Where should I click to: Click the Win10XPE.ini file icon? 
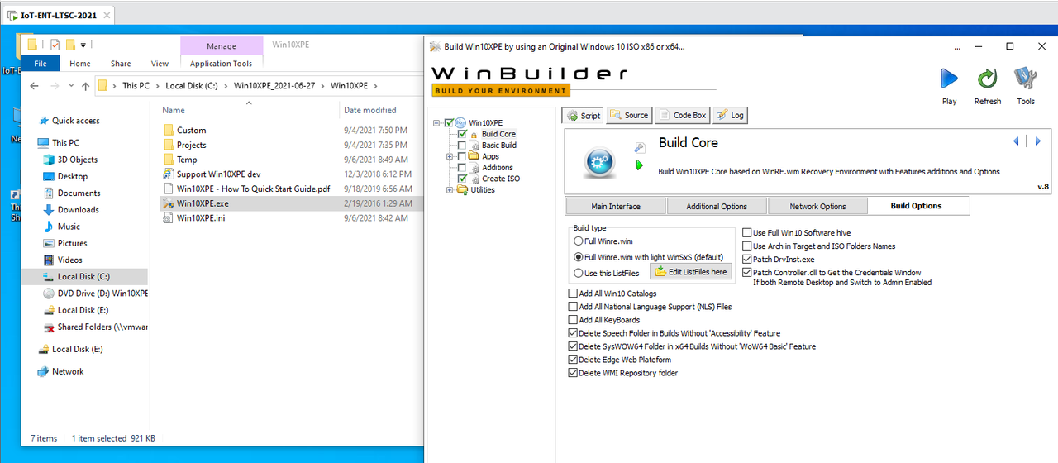coord(169,218)
